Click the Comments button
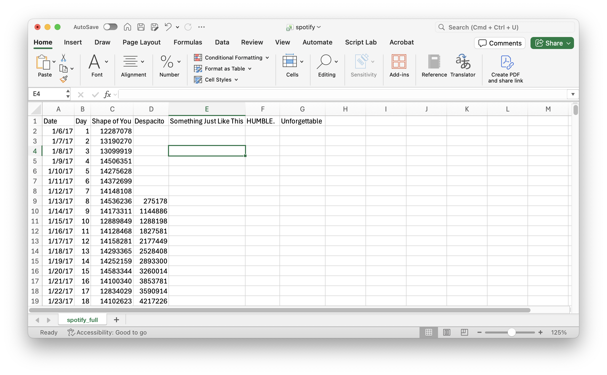 coord(499,43)
